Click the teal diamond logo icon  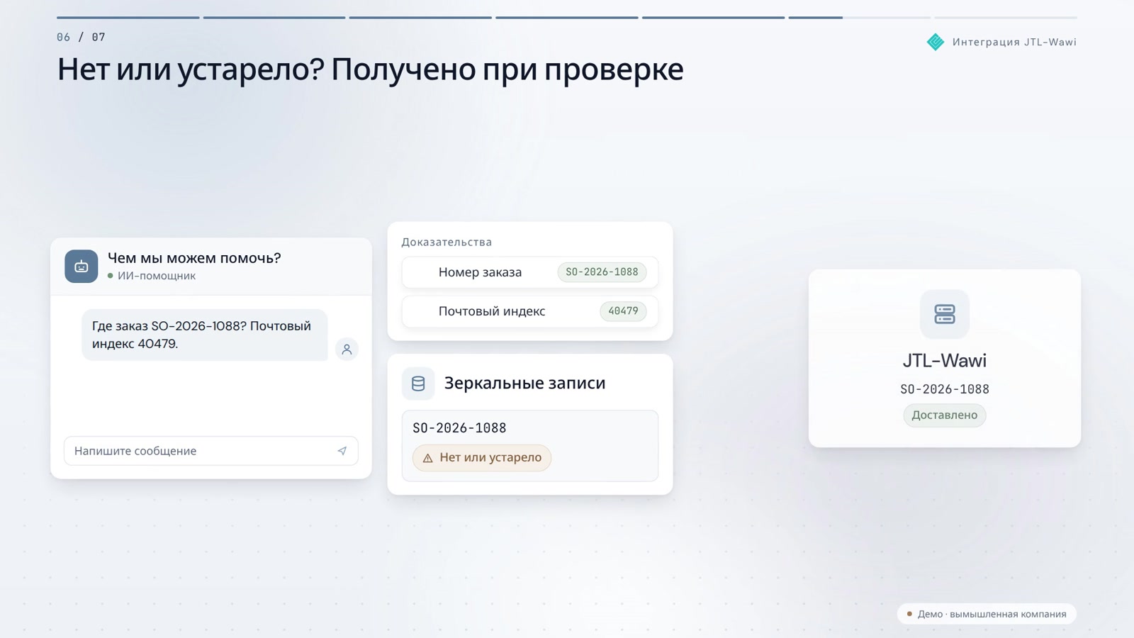pos(936,42)
